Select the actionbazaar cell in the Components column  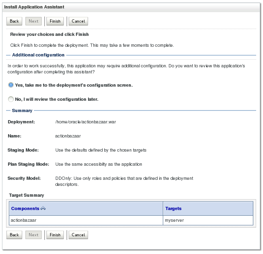(24, 221)
